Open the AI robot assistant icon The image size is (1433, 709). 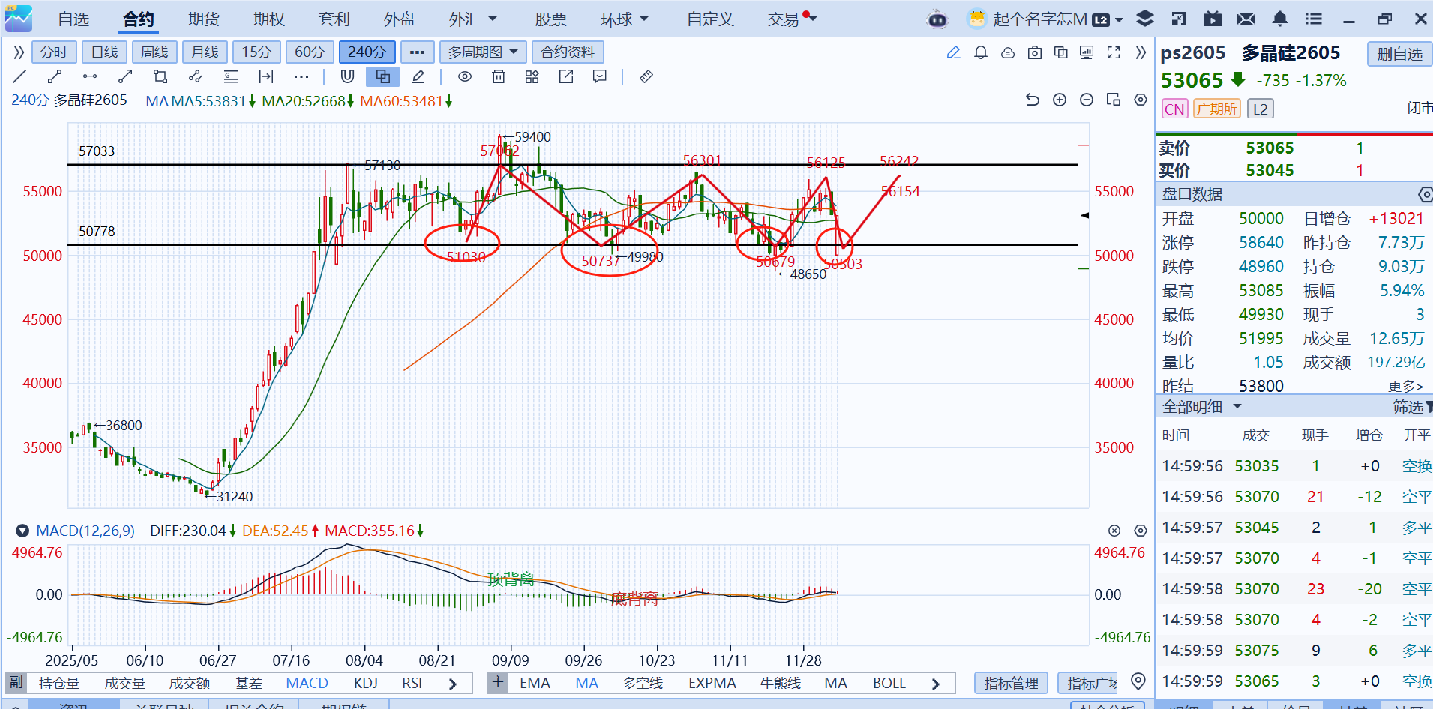click(x=937, y=19)
